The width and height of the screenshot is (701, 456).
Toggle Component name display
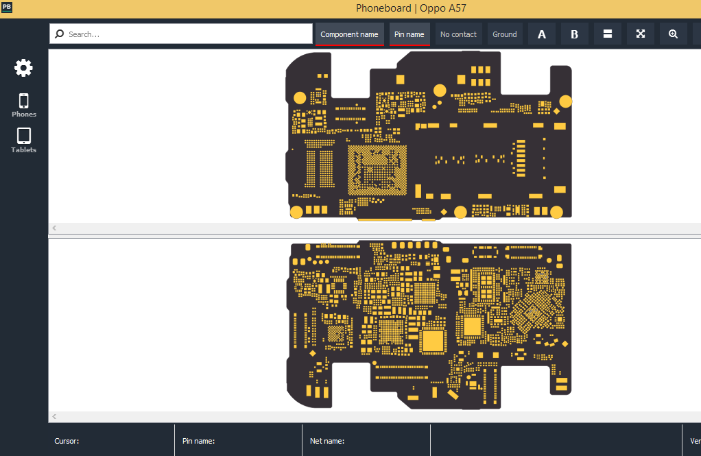349,34
